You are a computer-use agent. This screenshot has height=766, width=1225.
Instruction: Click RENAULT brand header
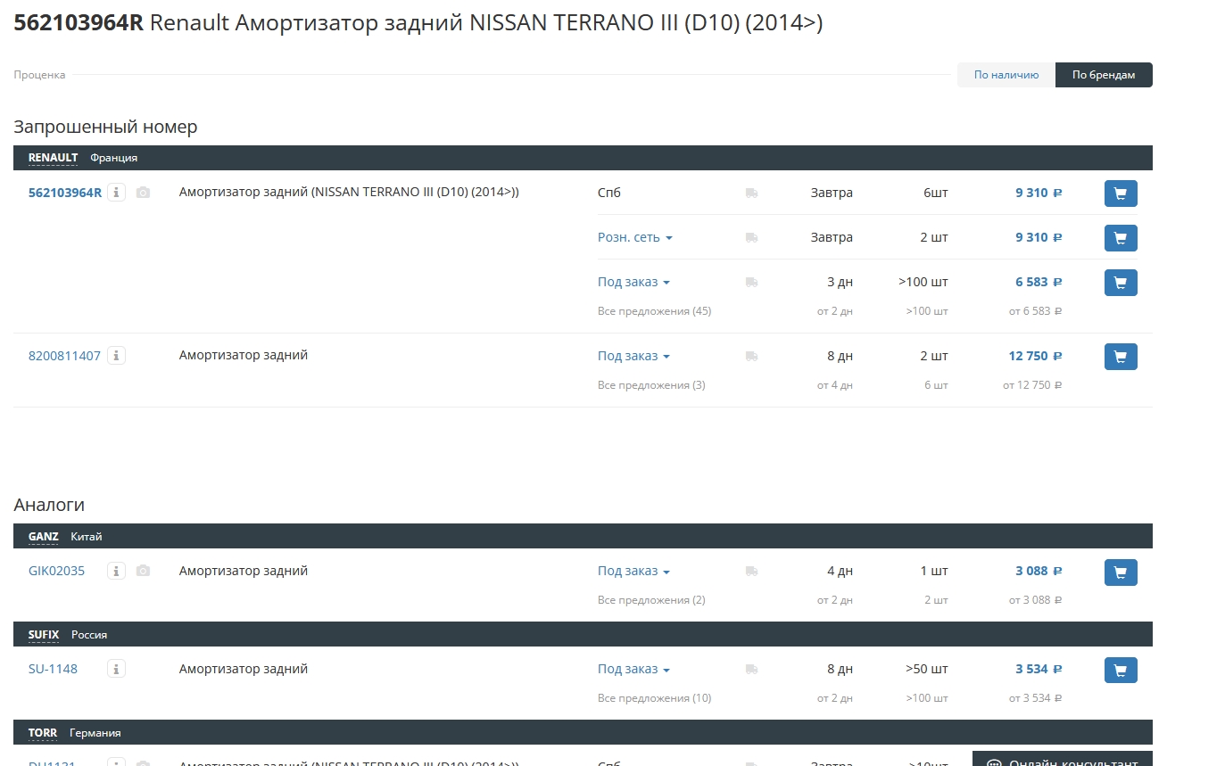[x=53, y=158]
